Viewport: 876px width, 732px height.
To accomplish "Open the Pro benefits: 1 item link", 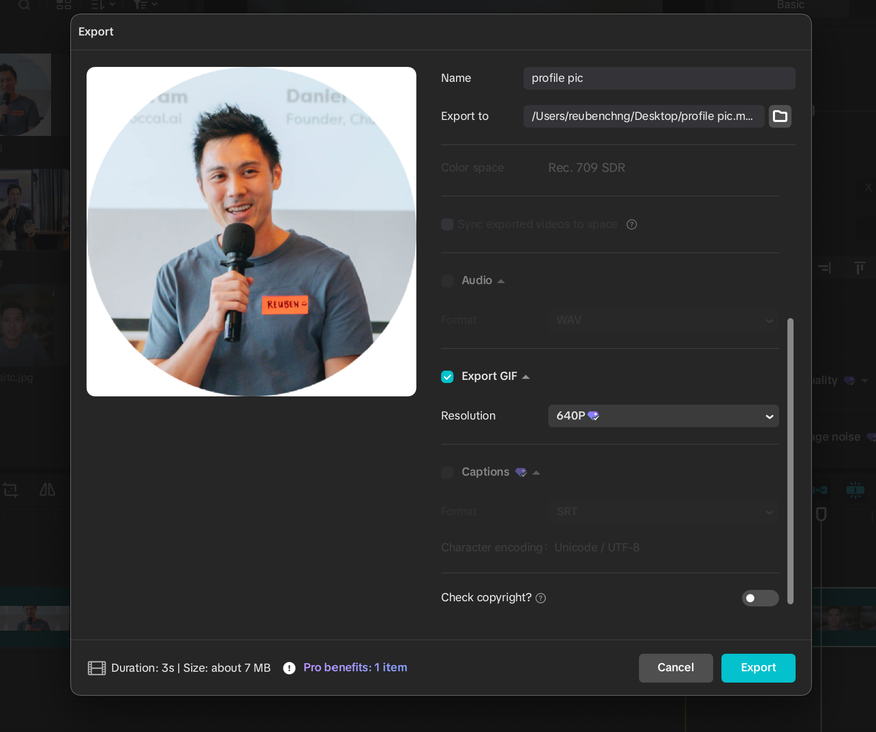I will point(355,668).
